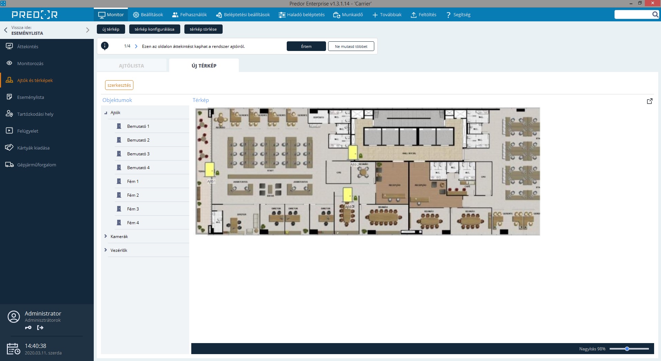This screenshot has height=361, width=661.
Task: Collapse the Ajtók tree node
Action: tap(106, 113)
